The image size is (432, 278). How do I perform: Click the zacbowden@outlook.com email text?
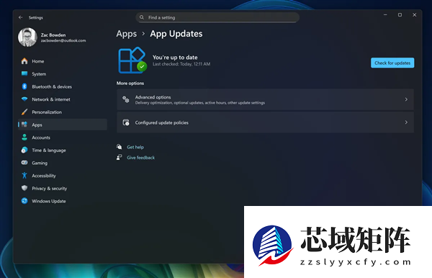click(x=63, y=40)
